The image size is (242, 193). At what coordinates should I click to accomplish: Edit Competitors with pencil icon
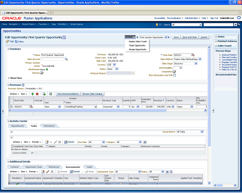point(174,72)
